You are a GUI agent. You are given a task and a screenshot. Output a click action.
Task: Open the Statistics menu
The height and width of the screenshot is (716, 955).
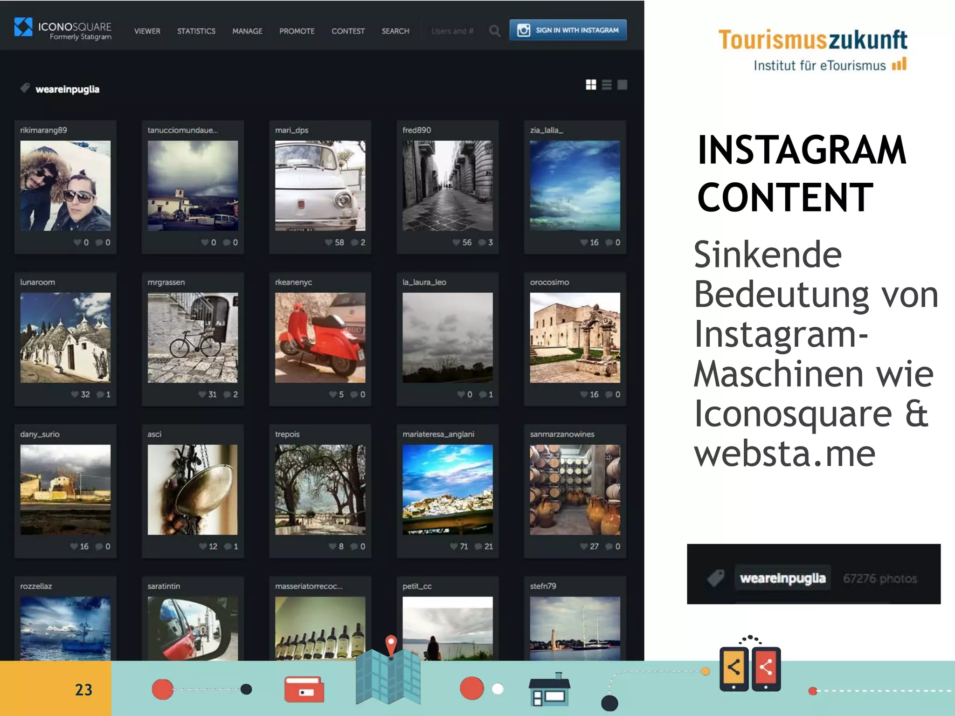(196, 31)
